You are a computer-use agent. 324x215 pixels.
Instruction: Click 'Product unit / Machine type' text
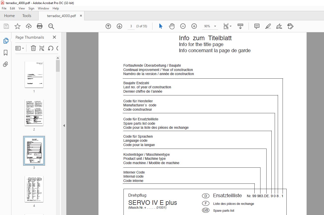click(x=145, y=159)
